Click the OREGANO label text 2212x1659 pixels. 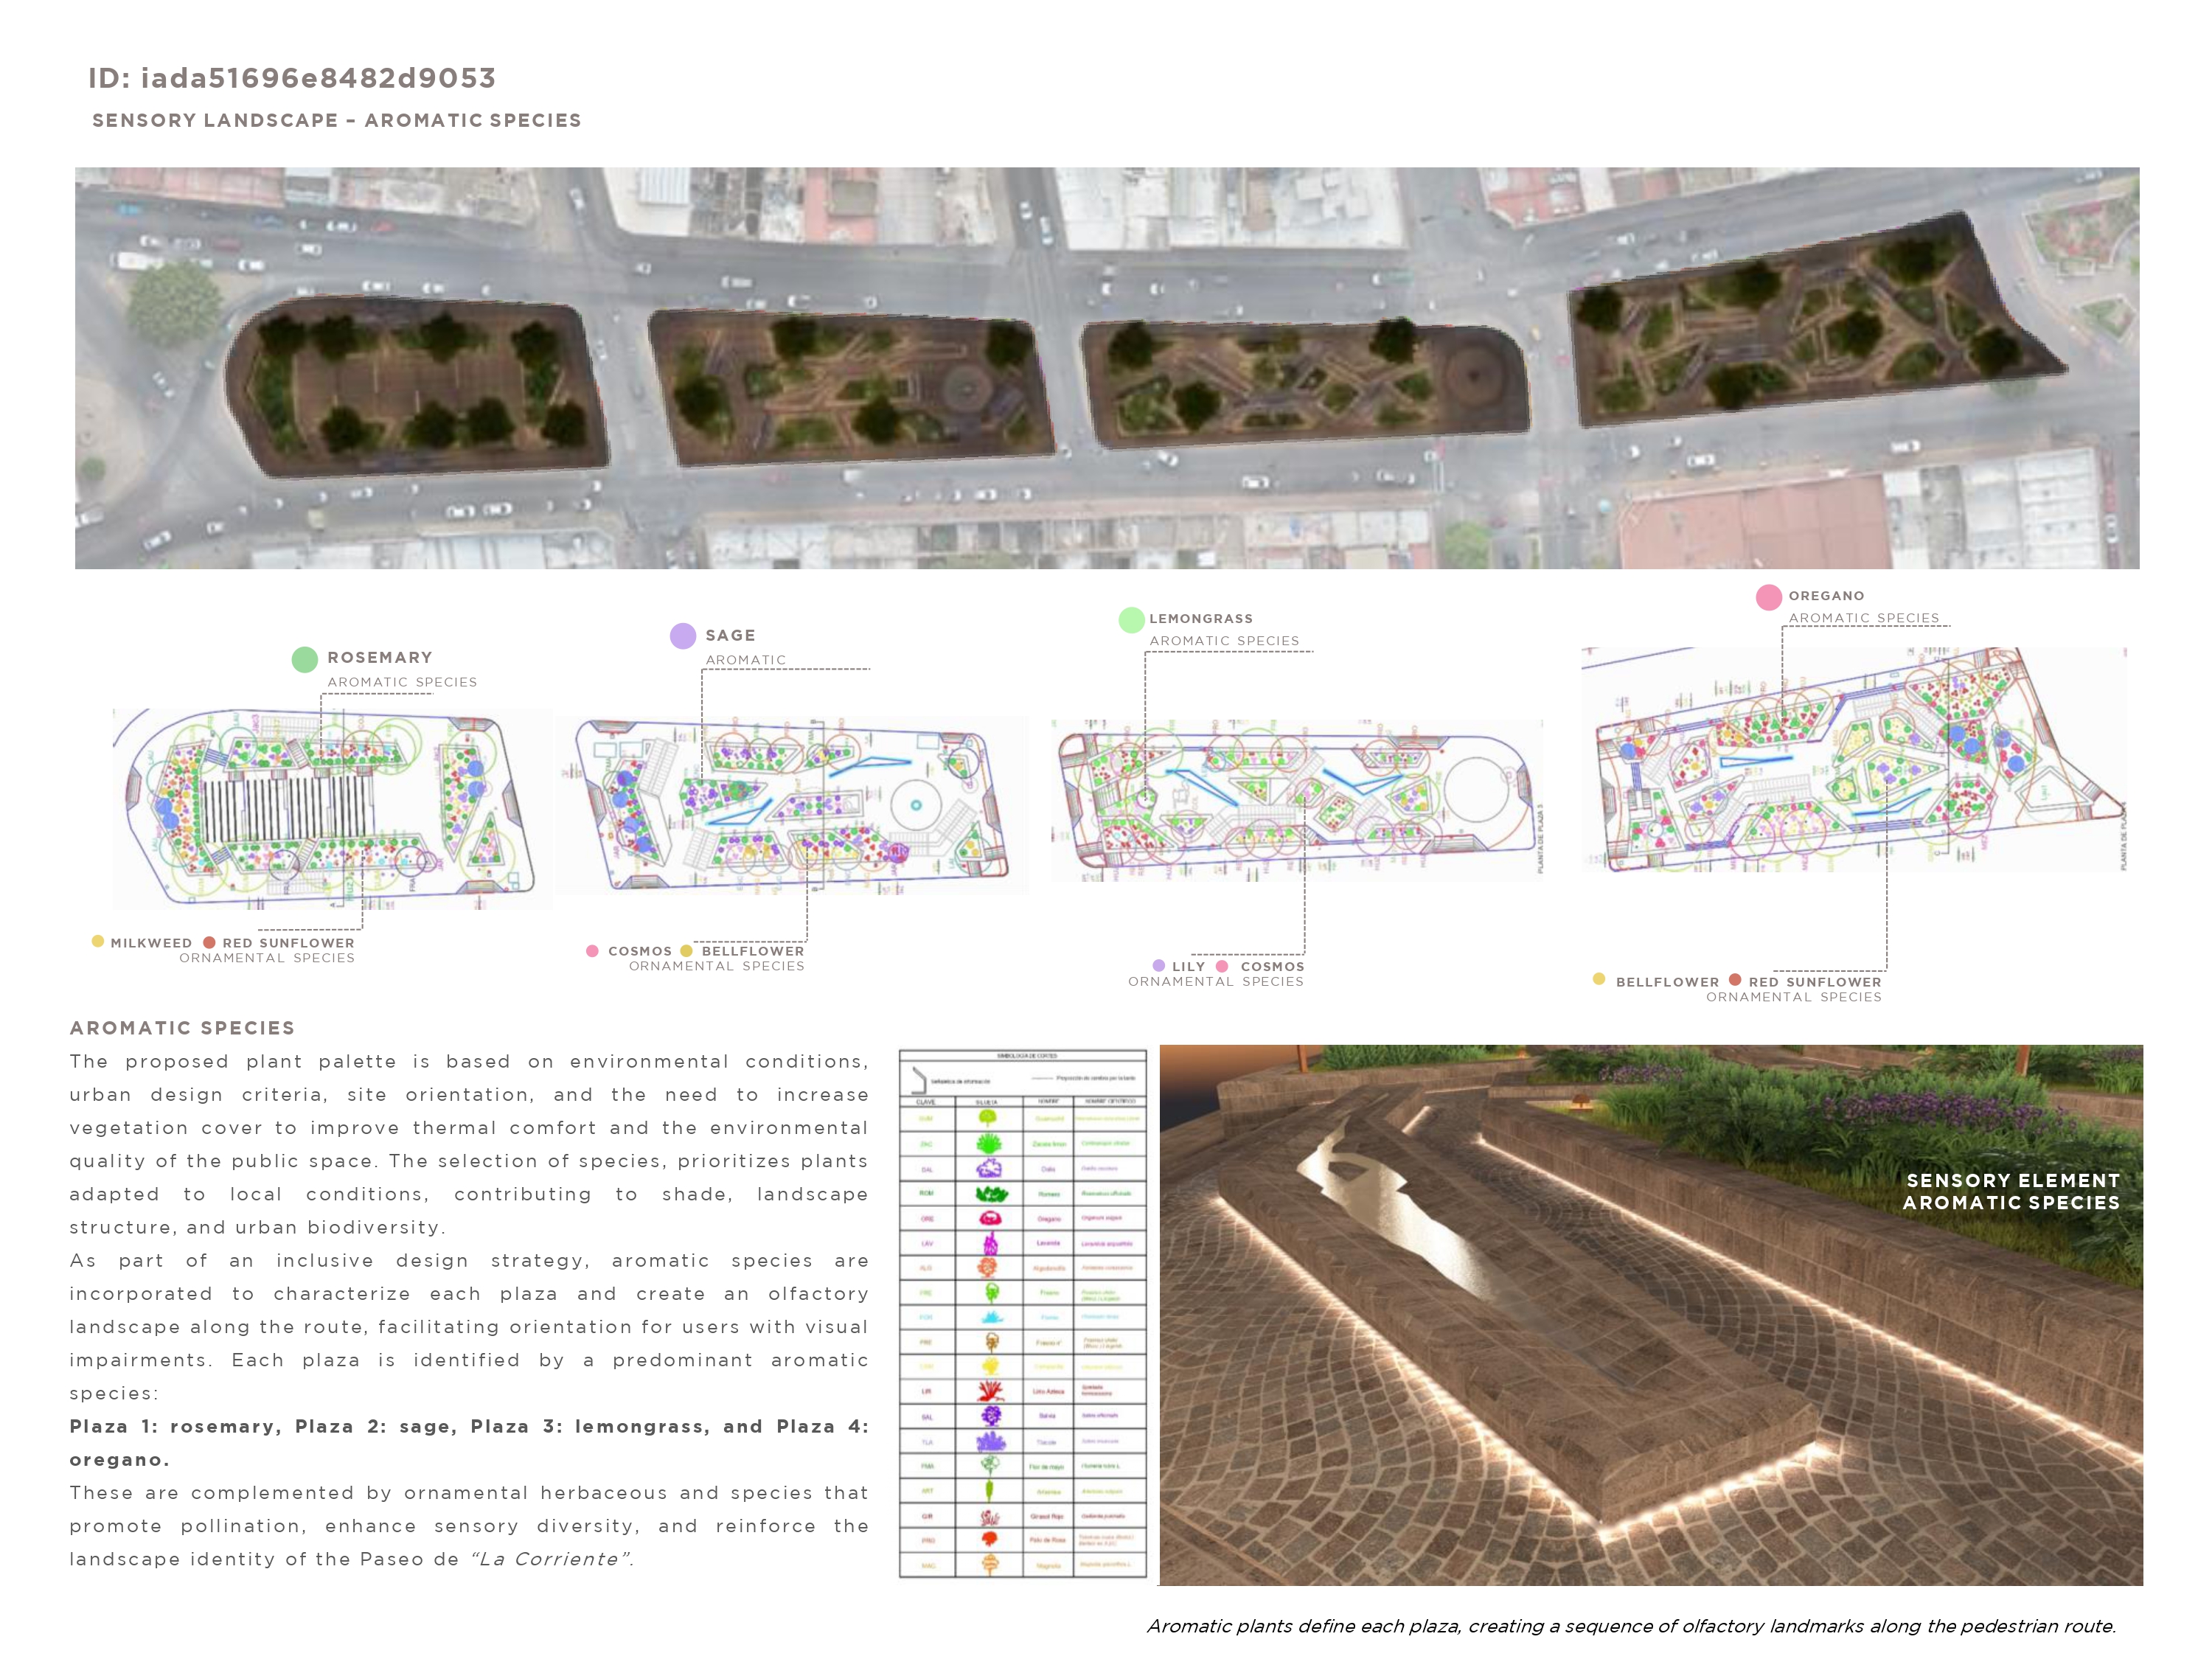[1826, 595]
